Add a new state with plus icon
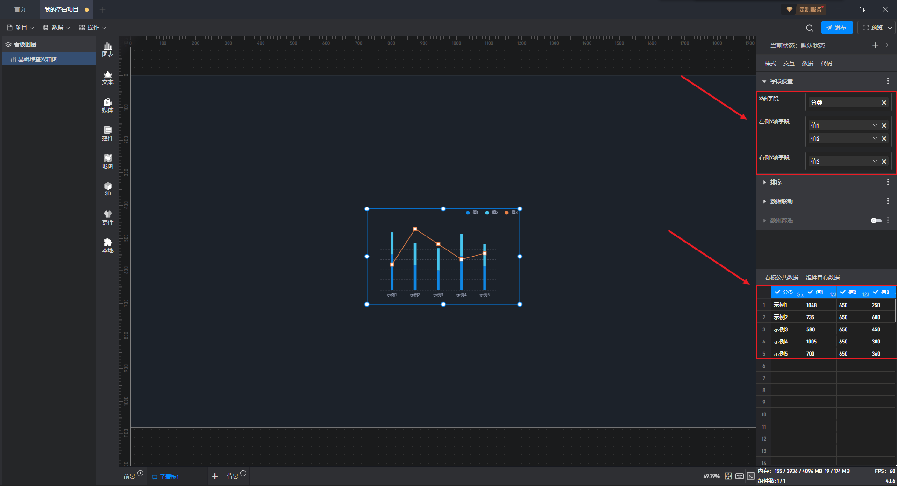Screen dimensions: 897x486 pyautogui.click(x=875, y=45)
